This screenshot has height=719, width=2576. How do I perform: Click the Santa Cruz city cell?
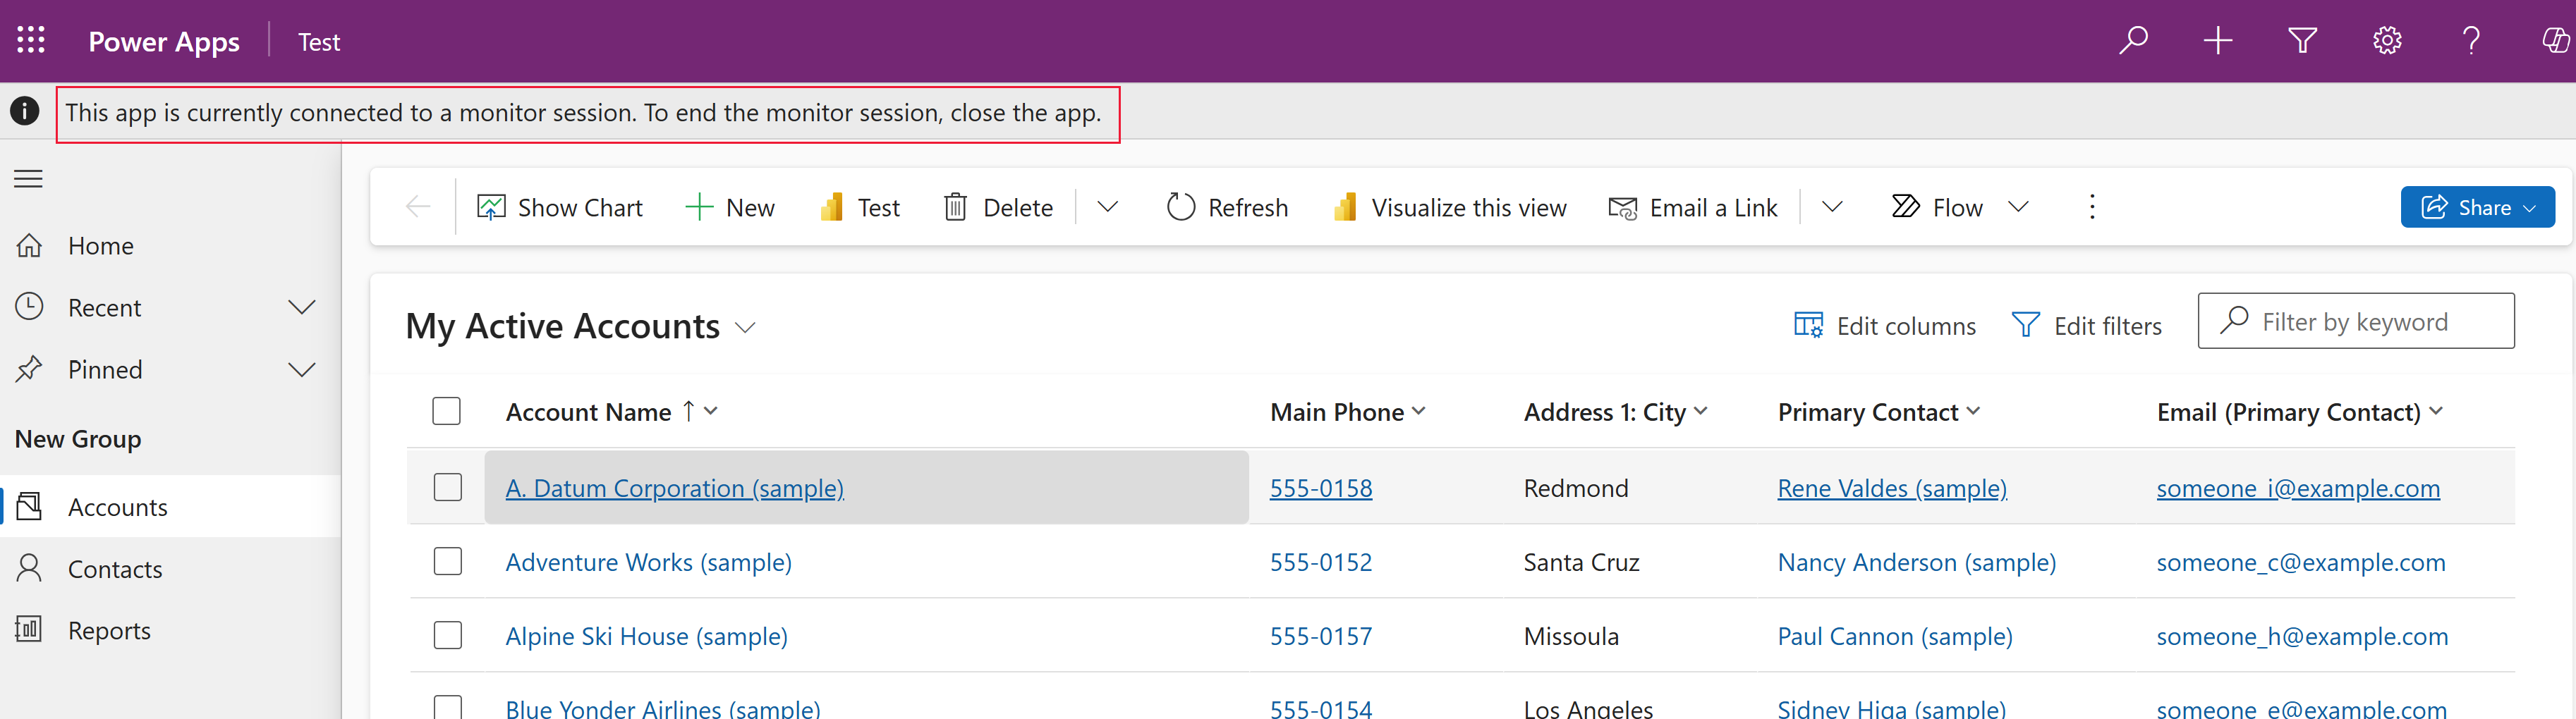pyautogui.click(x=1581, y=562)
